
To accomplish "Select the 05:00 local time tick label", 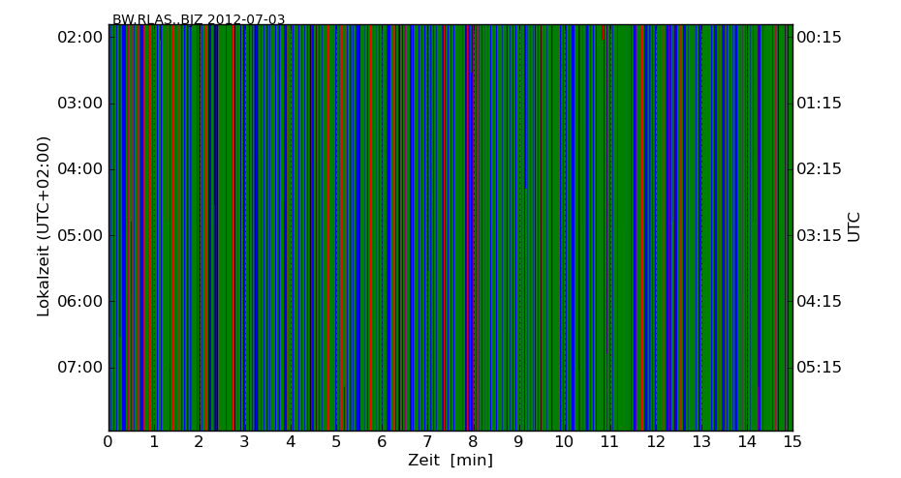I will point(79,235).
